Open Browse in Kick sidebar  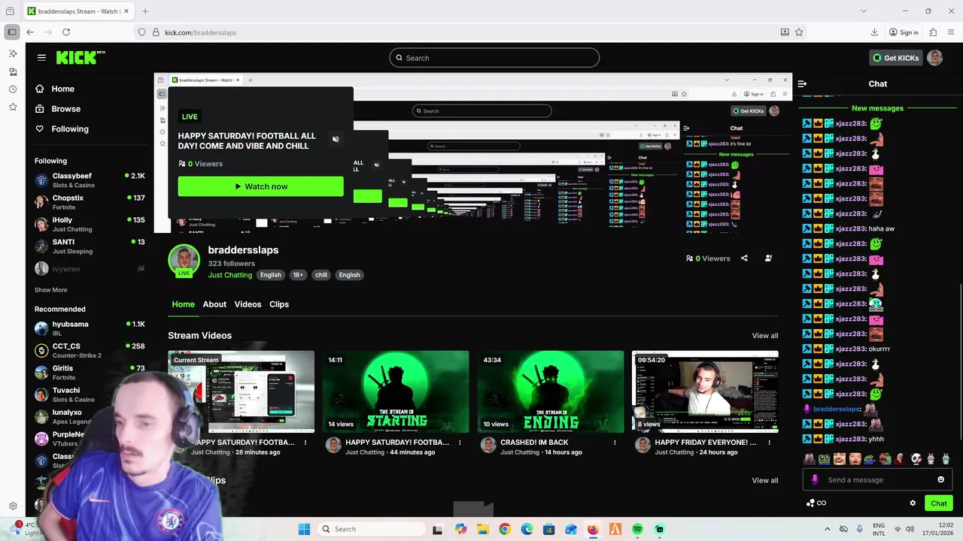pyautogui.click(x=57, y=109)
